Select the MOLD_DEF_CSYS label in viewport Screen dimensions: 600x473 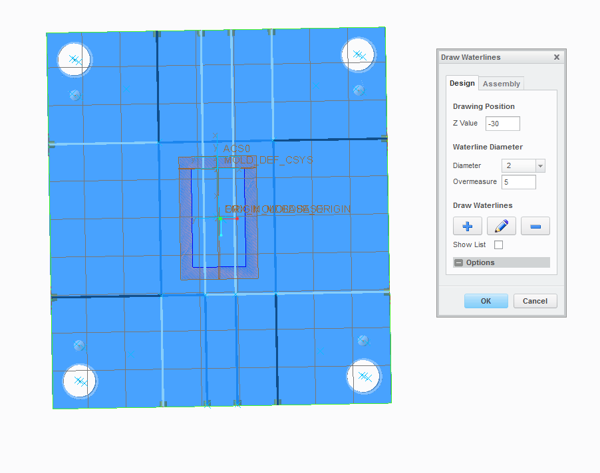coord(268,159)
